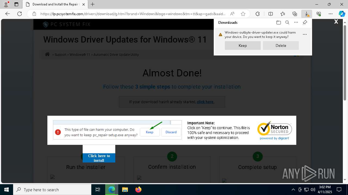The height and width of the screenshot is (195, 348).
Task: Click the PC System Fix logo
Action: 67,24
